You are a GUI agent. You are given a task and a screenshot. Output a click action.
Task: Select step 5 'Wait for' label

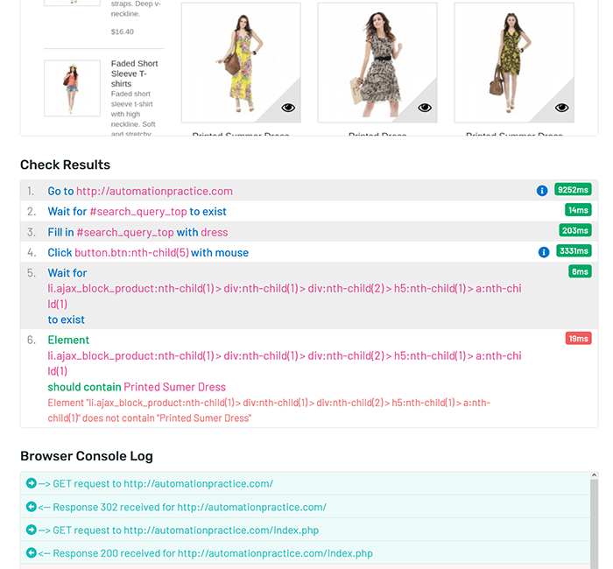[x=67, y=273]
